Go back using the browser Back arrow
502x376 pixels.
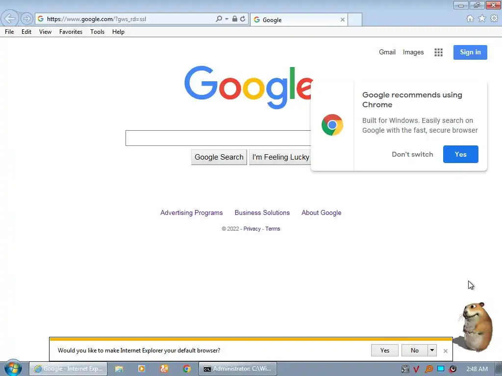10,19
